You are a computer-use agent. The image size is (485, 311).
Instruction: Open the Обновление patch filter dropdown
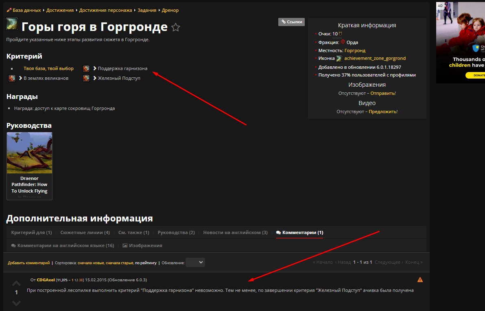pyautogui.click(x=195, y=263)
